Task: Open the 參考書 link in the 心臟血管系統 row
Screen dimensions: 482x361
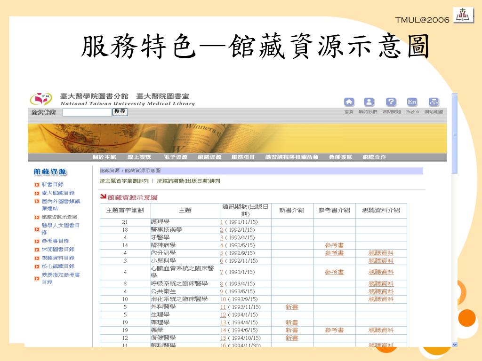Action: (335, 272)
